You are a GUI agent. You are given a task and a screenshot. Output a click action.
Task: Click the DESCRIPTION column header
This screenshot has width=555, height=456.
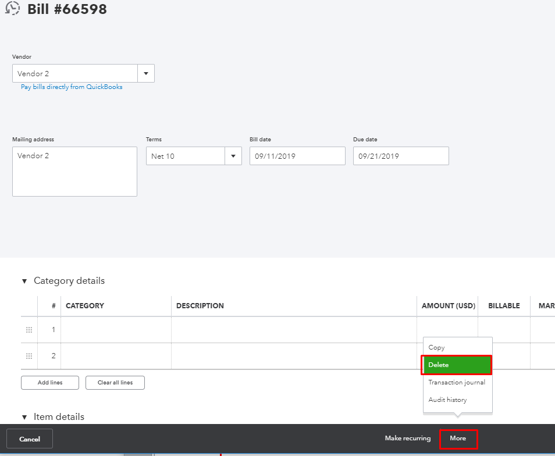[200, 306]
